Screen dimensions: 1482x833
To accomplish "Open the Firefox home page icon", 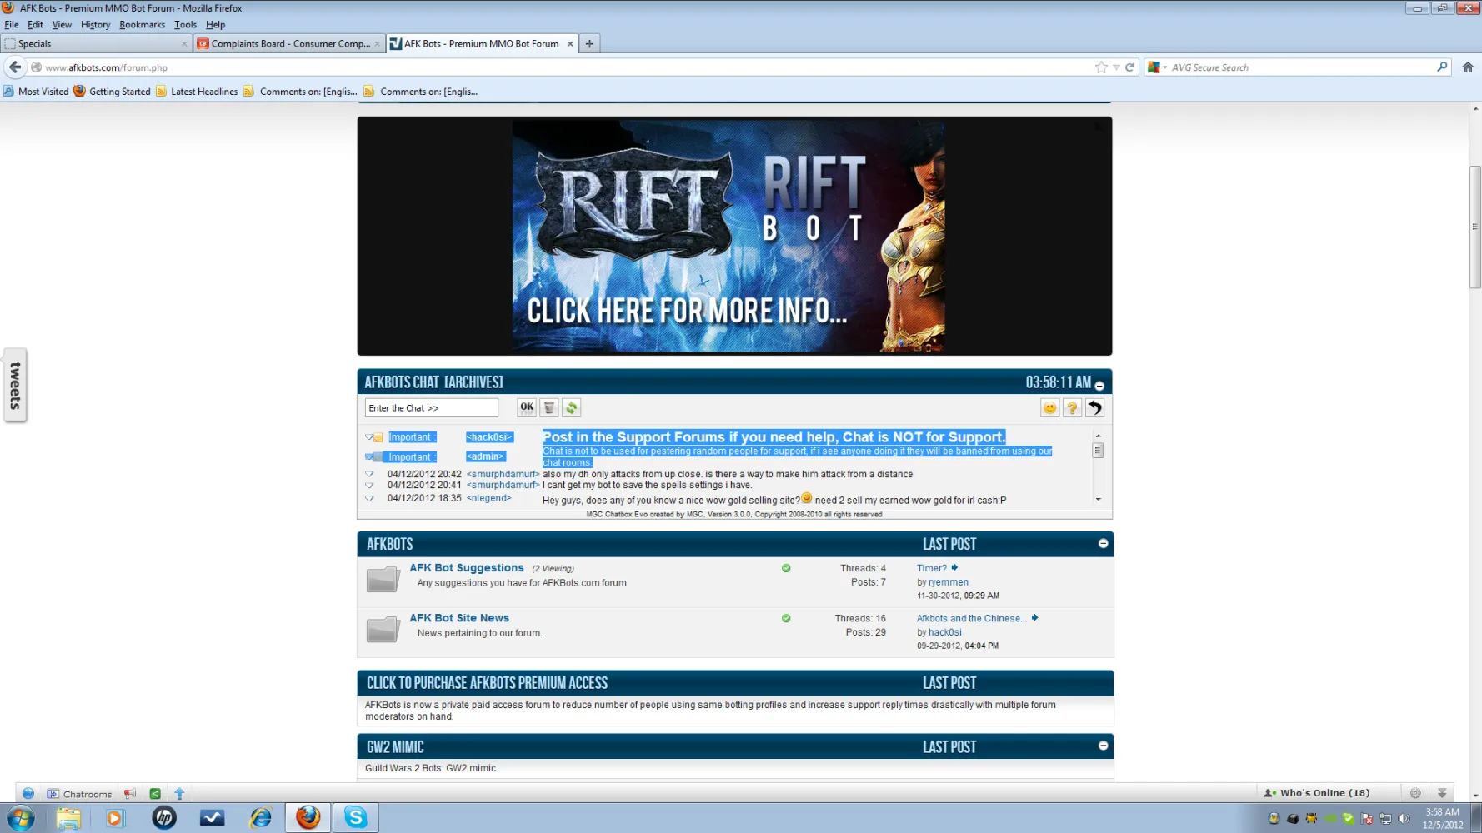I will point(1468,67).
